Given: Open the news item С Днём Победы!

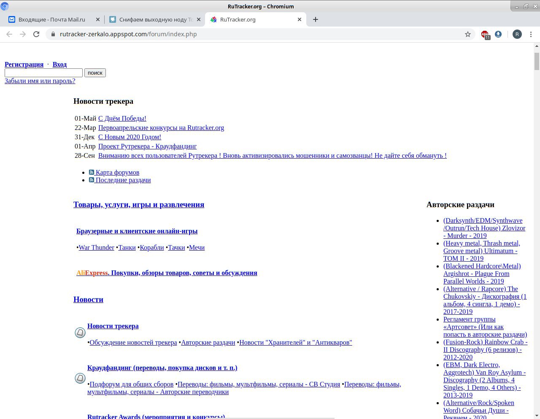Looking at the screenshot, I should [x=122, y=119].
